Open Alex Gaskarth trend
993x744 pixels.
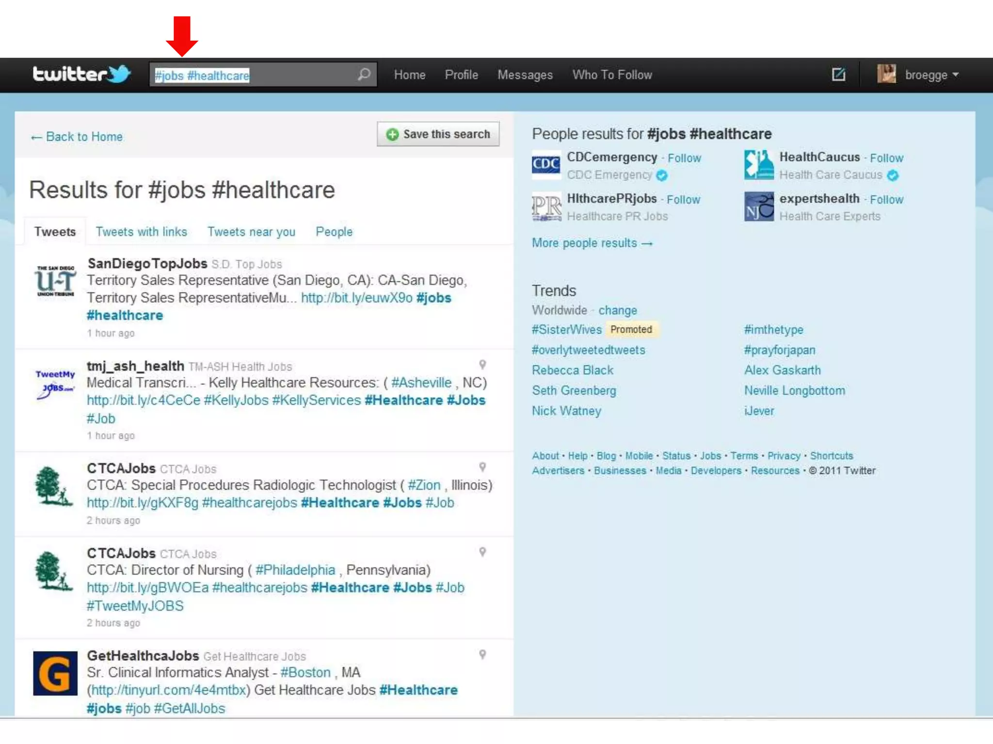[x=783, y=371]
